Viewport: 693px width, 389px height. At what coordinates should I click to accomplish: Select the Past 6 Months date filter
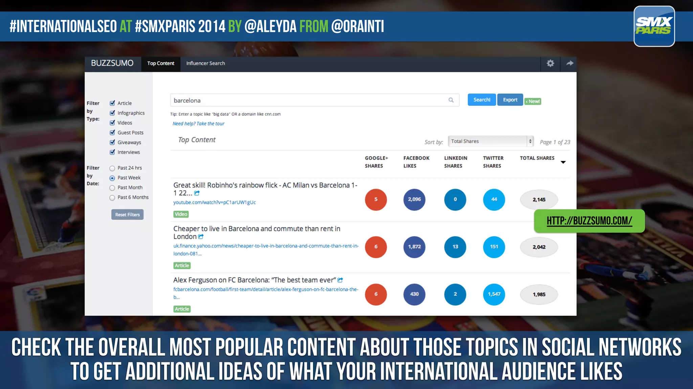[x=112, y=198]
